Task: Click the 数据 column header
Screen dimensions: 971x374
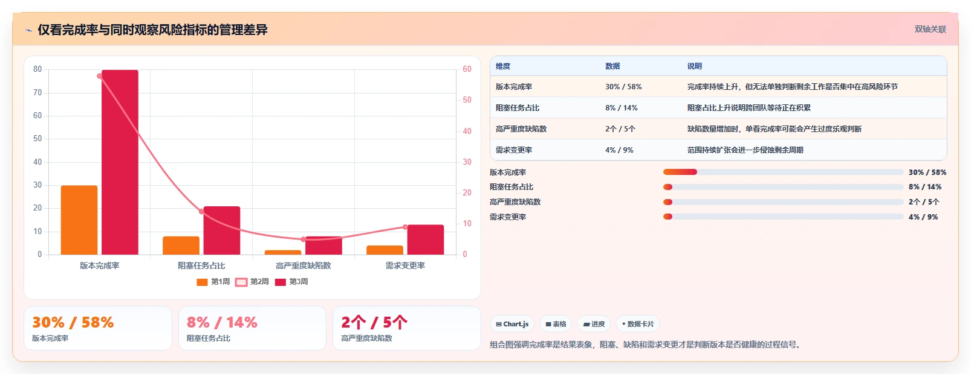Action: (x=612, y=66)
